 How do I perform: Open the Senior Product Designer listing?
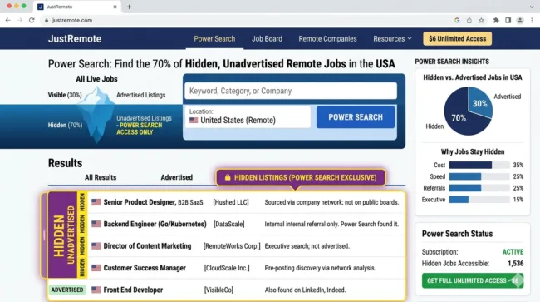pyautogui.click(x=246, y=202)
